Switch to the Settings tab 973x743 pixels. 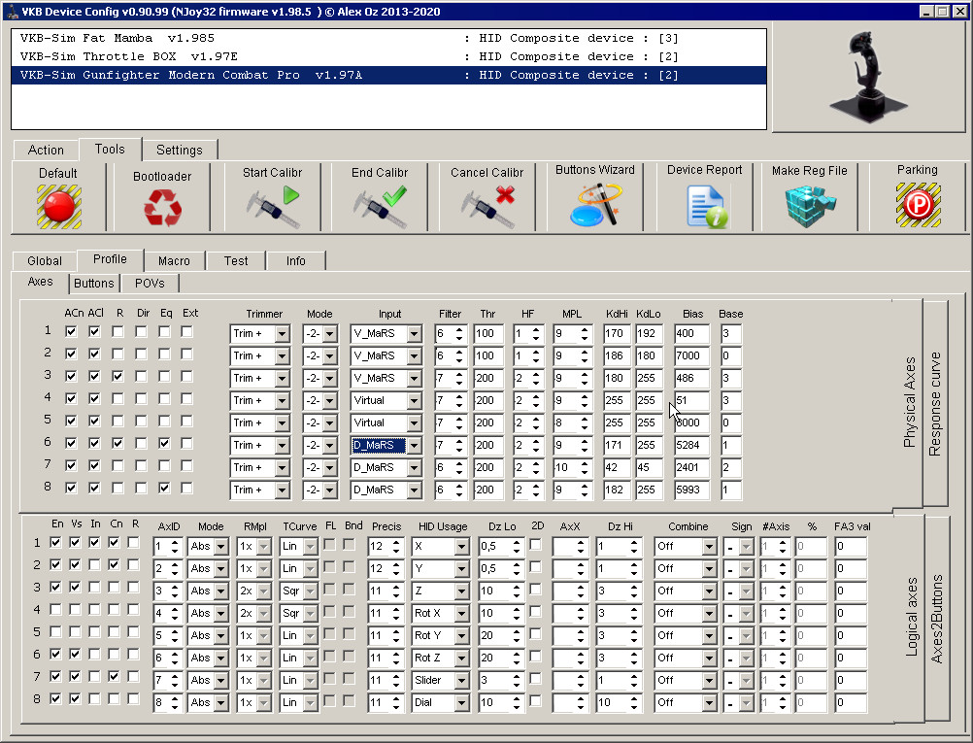click(x=180, y=151)
